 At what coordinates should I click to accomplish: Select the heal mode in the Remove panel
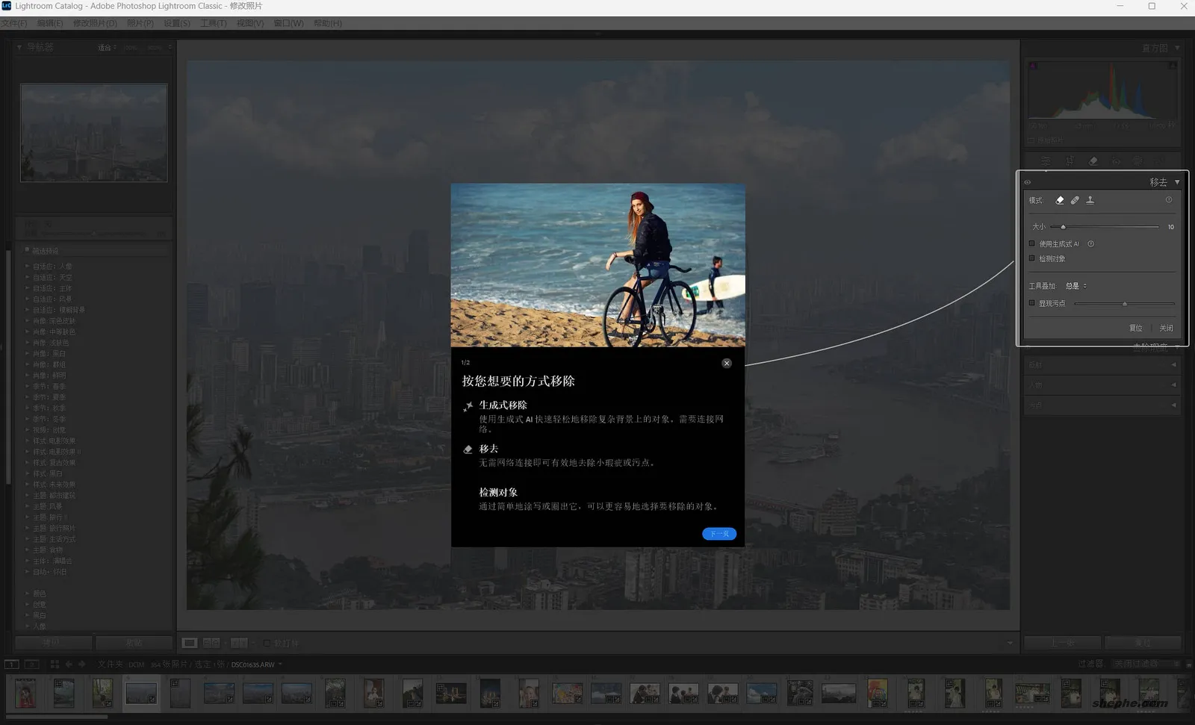[1075, 201]
